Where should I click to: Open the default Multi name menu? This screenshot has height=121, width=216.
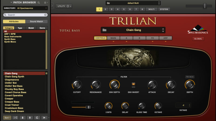pyautogui.click(x=133, y=3)
